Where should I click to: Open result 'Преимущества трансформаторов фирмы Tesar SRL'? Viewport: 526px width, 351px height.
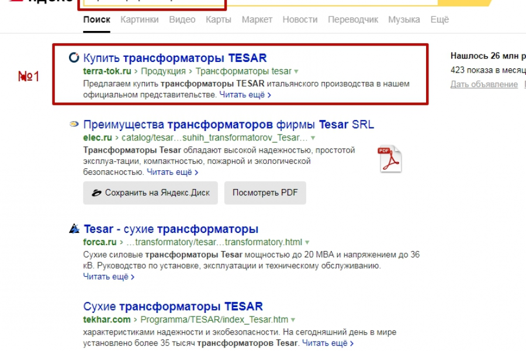229,124
